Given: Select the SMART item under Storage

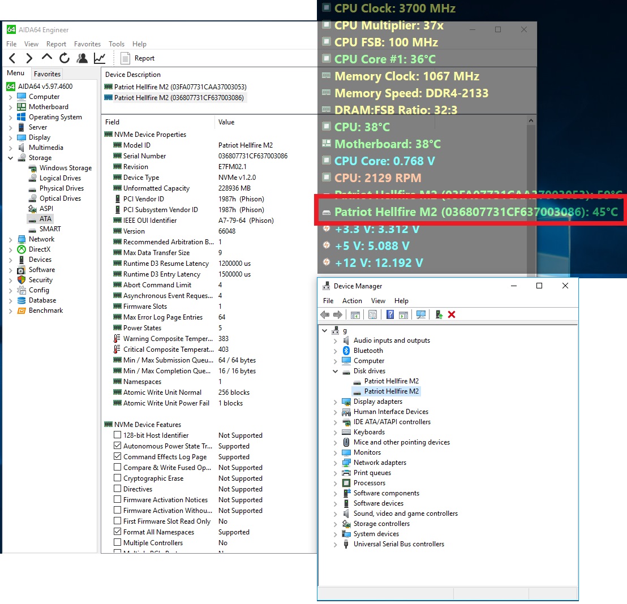Looking at the screenshot, I should (x=50, y=229).
